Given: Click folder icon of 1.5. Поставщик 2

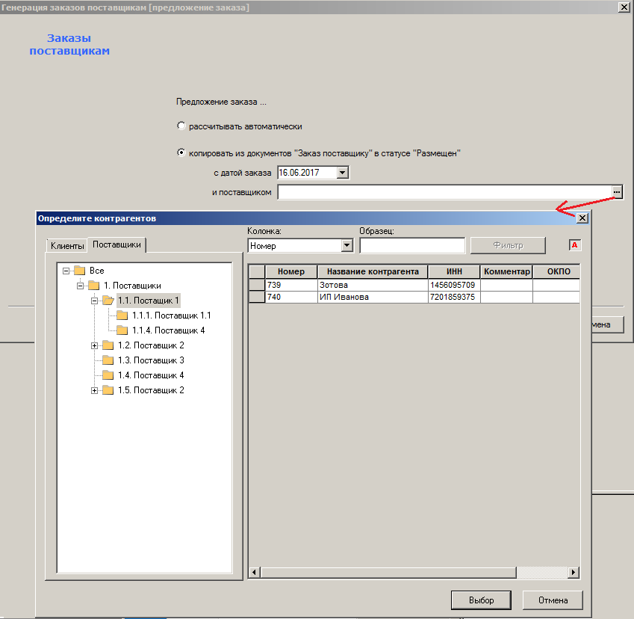Looking at the screenshot, I should (x=108, y=390).
